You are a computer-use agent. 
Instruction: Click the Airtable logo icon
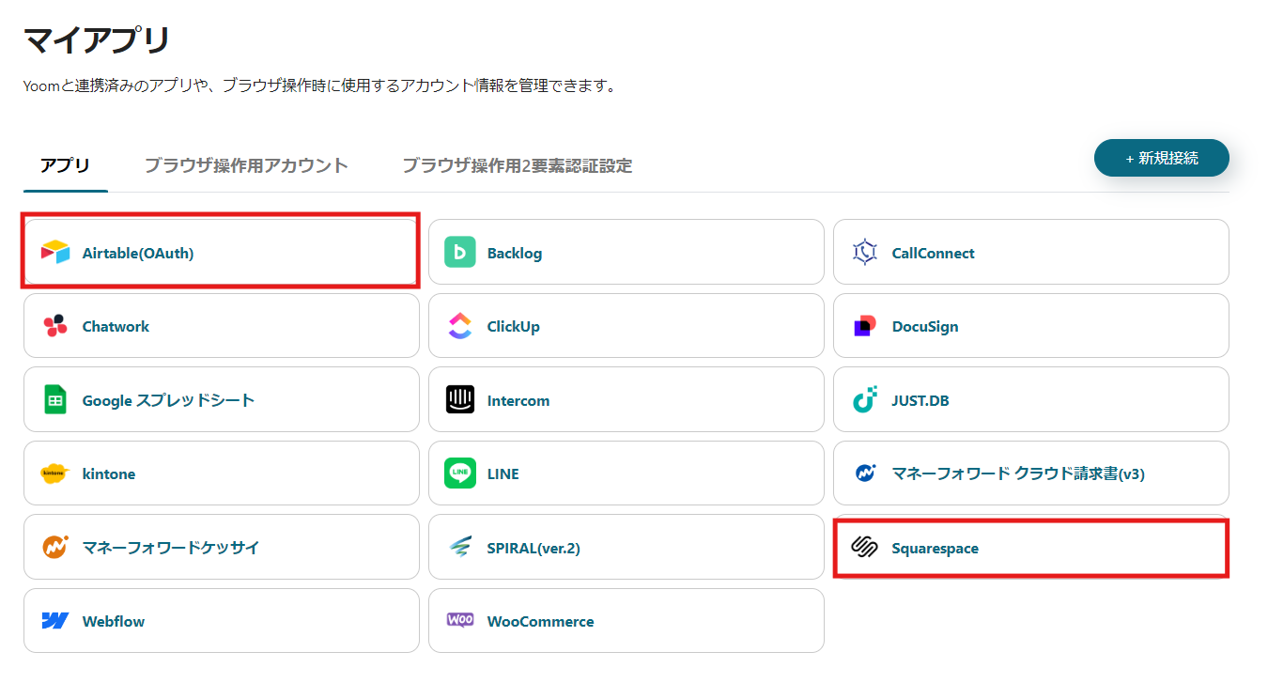pos(55,252)
